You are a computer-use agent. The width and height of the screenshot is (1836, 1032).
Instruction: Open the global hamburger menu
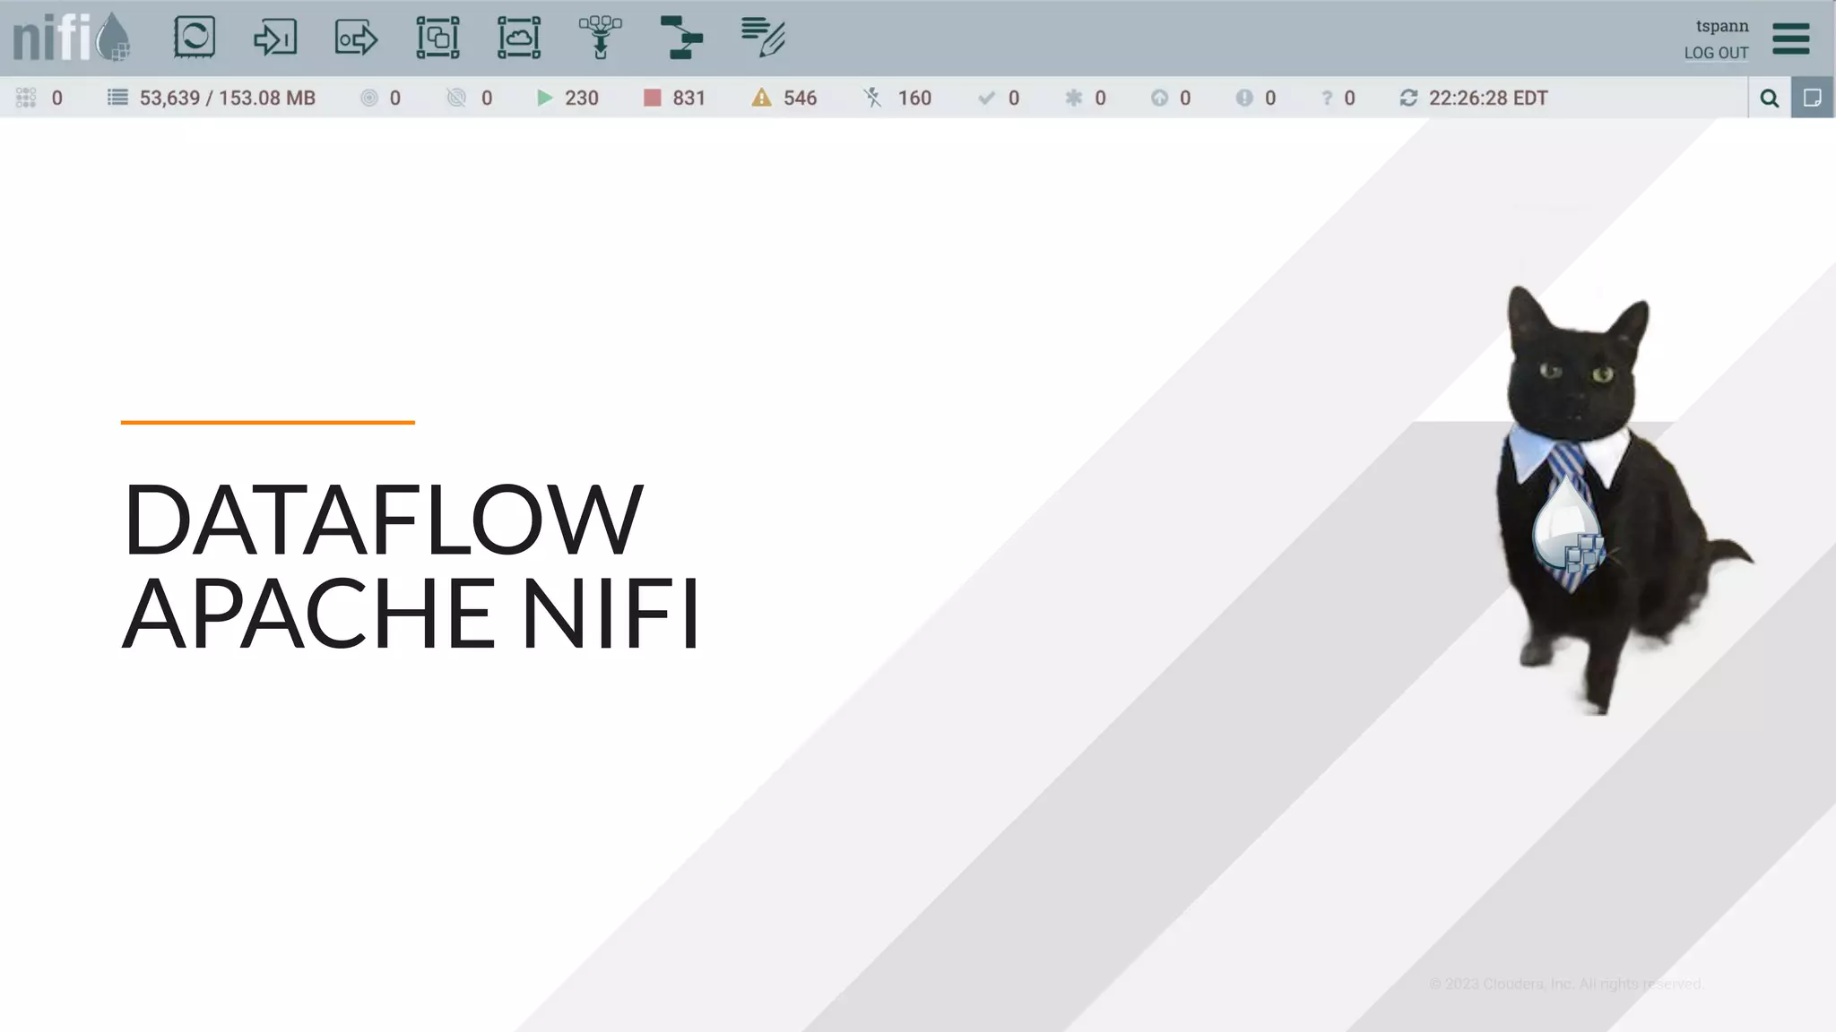[x=1791, y=39]
